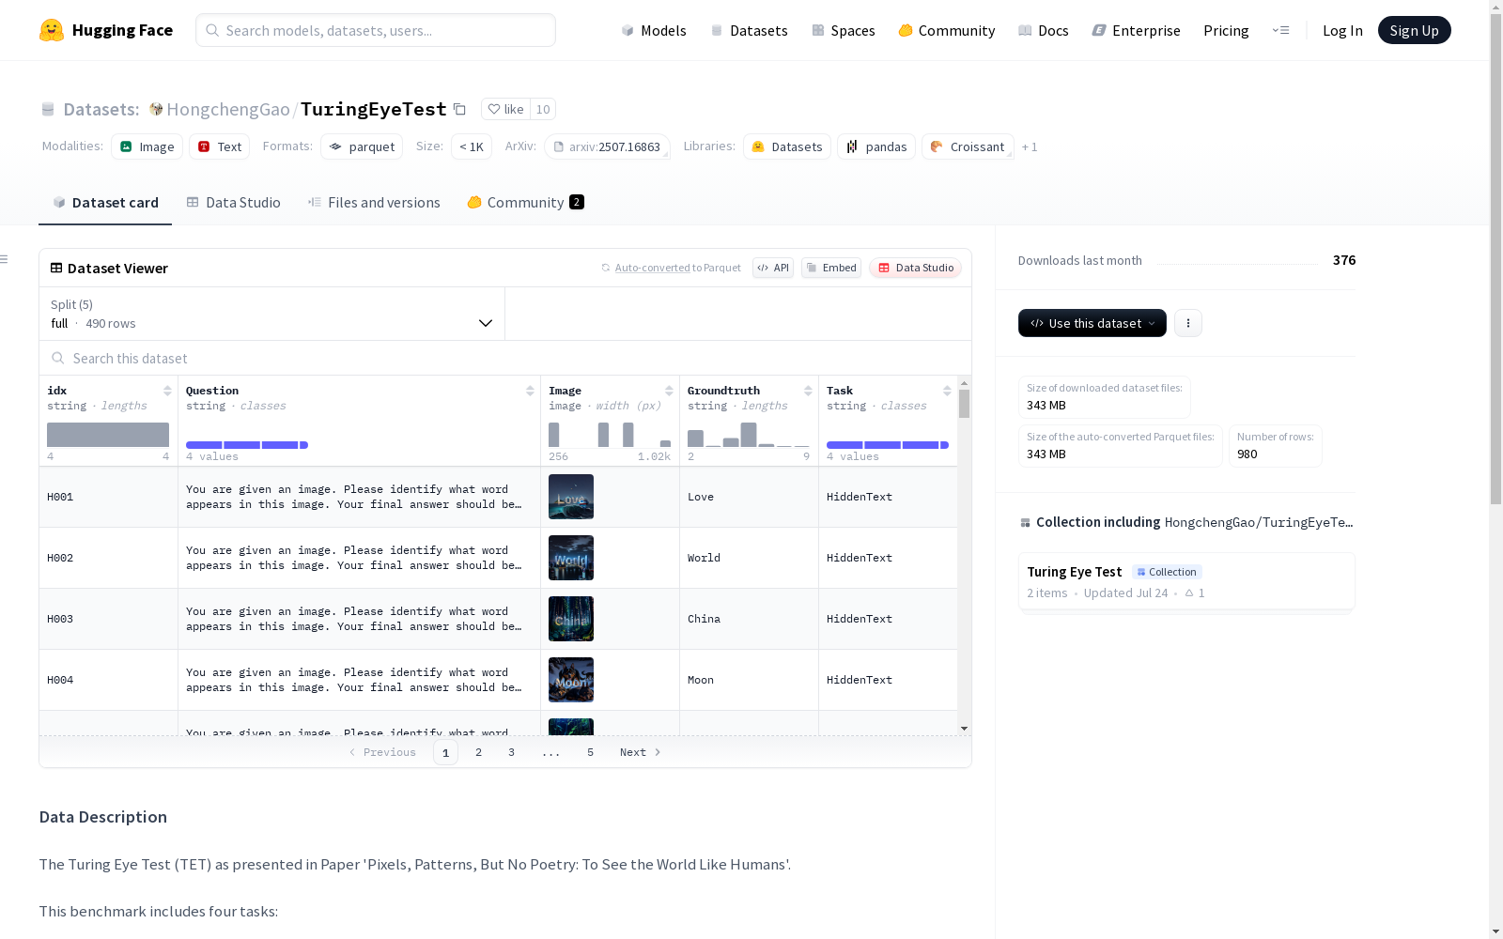
Task: Focus the Search this dataset field
Action: click(505, 358)
